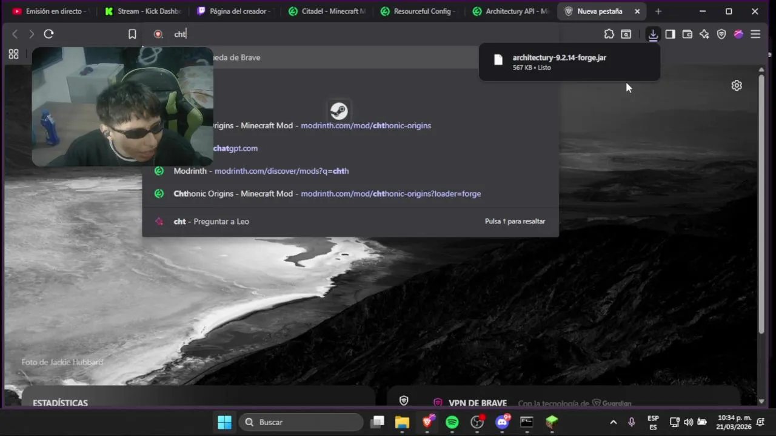Open the volume tray icon
This screenshot has height=436, width=776.
coord(688,422)
